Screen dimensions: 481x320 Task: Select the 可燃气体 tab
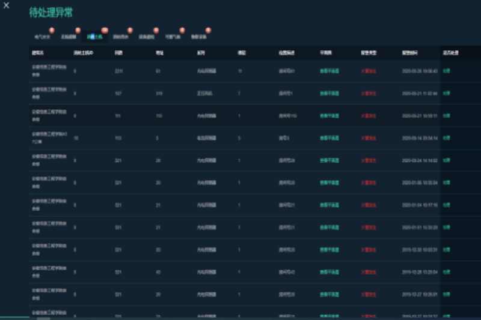(x=173, y=37)
